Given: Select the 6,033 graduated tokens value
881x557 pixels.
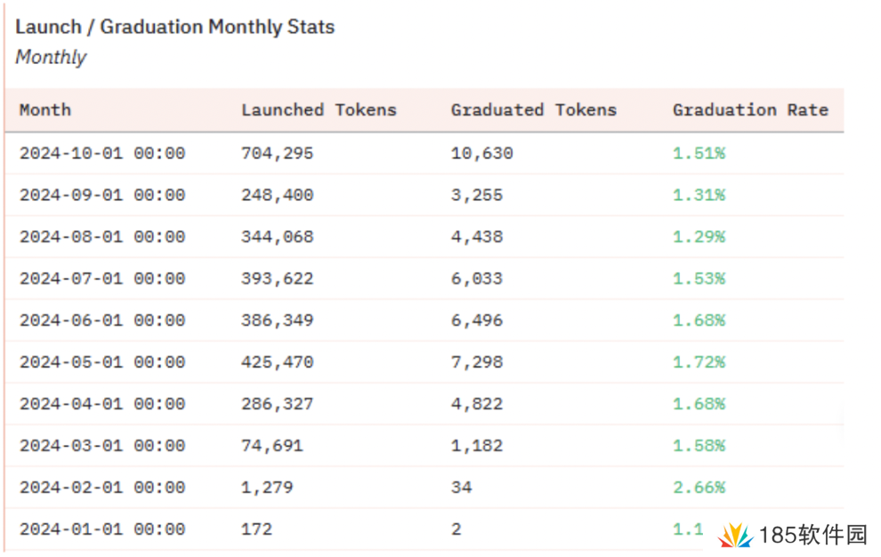Looking at the screenshot, I should point(476,278).
